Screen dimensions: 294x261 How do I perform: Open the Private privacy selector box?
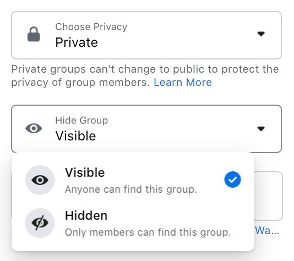pyautogui.click(x=146, y=35)
